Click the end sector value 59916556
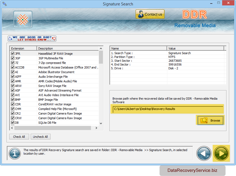Image resolution: width=236 pixels, height=176 pixels. [175, 64]
